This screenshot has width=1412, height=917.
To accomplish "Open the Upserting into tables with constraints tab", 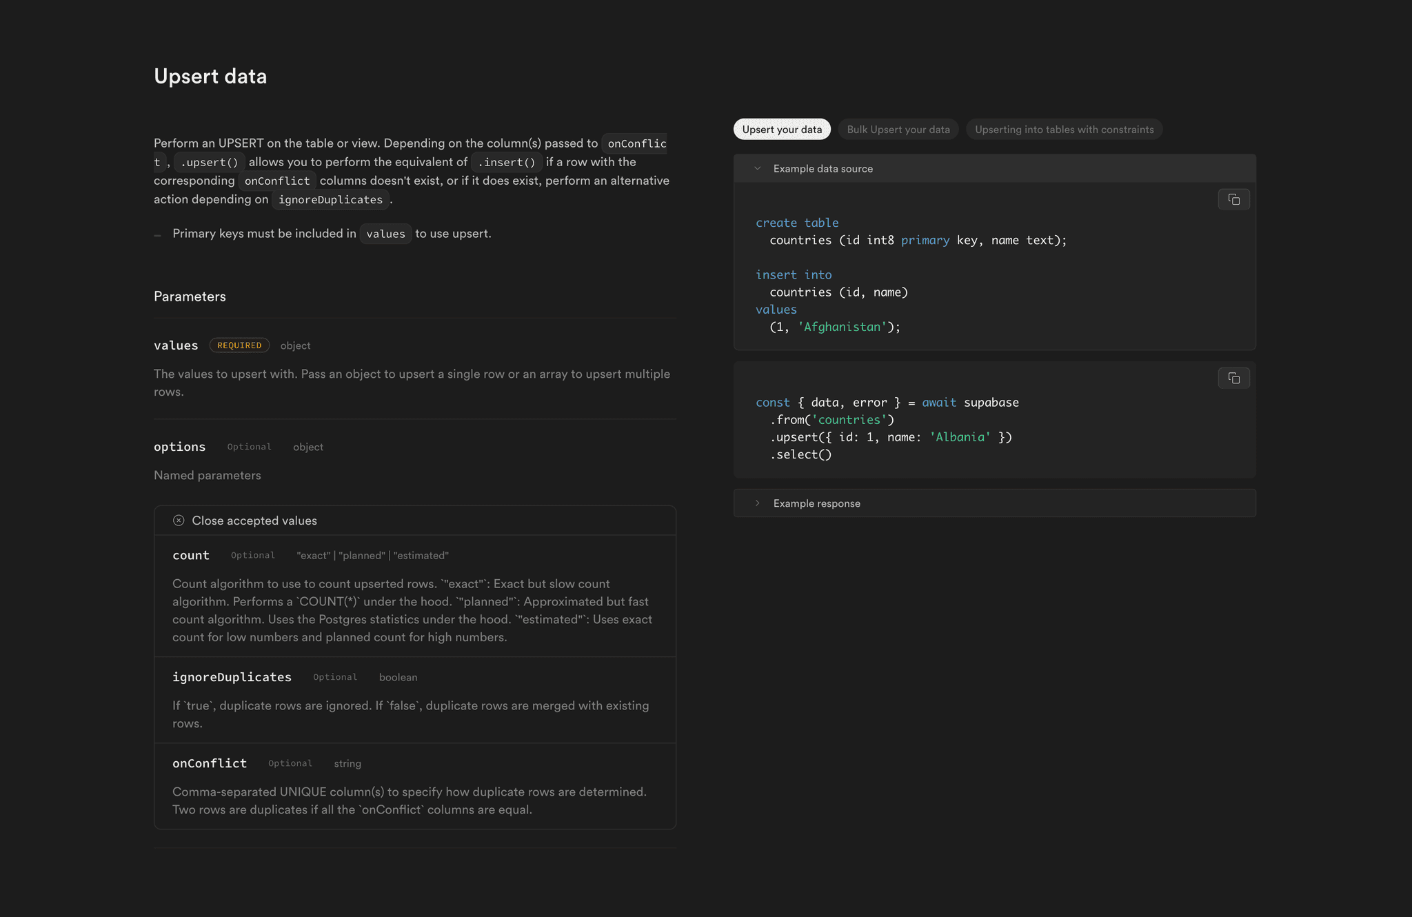I will 1064,129.
